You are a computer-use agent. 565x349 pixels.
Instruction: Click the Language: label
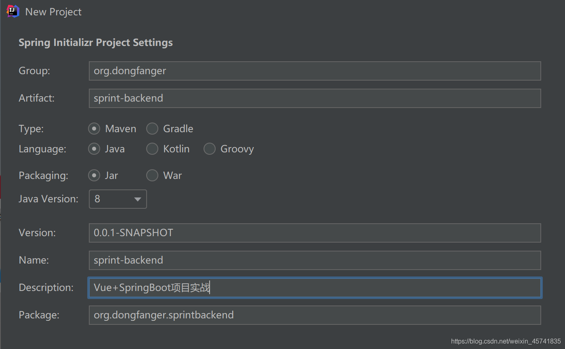[42, 149]
